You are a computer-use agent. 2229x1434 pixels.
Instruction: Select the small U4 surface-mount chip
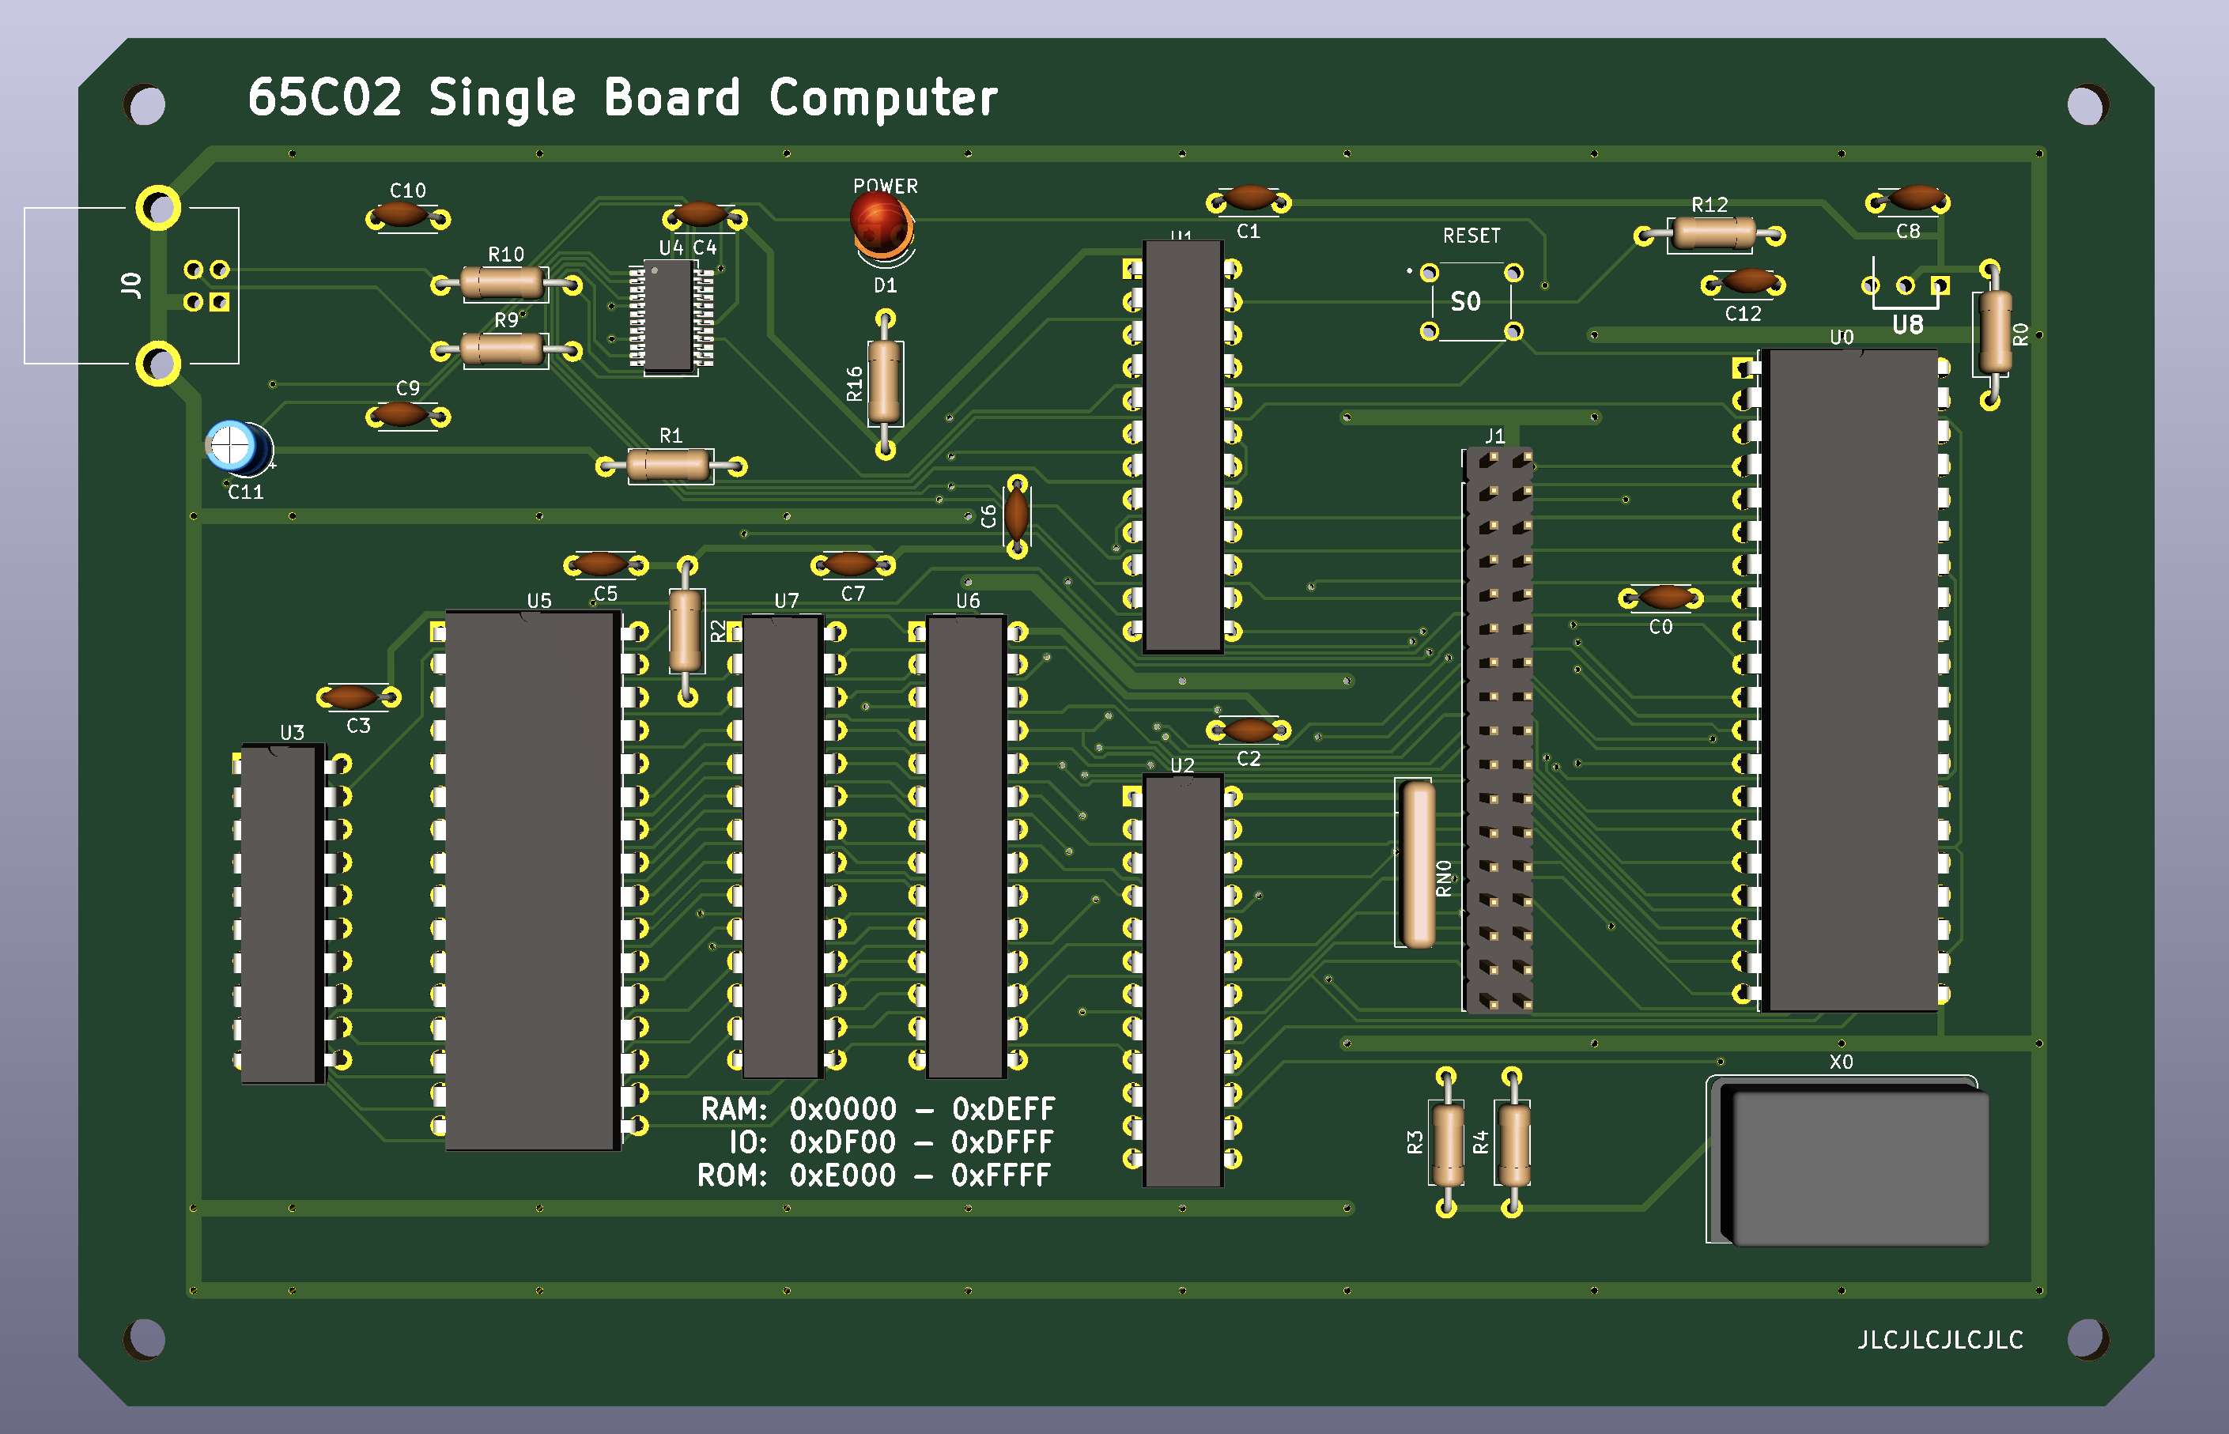pos(668,316)
